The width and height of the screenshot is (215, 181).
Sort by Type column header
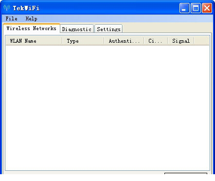point(83,41)
